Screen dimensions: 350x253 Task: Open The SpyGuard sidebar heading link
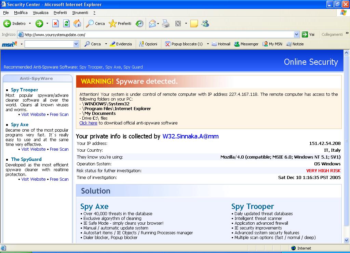coord(26,159)
